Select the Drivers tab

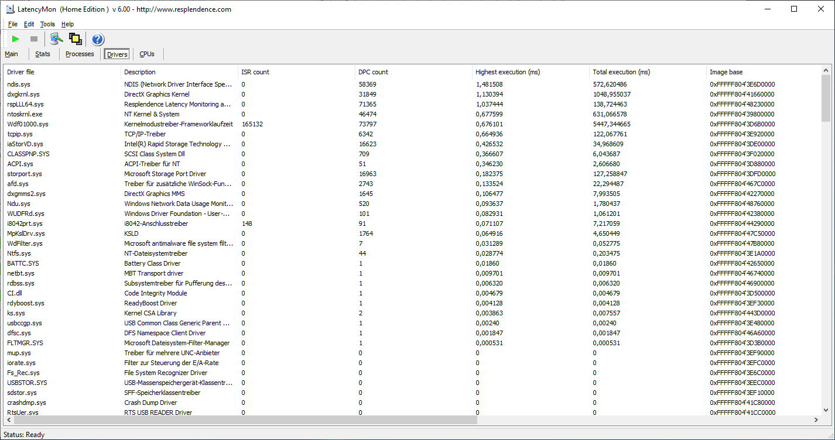pos(117,54)
